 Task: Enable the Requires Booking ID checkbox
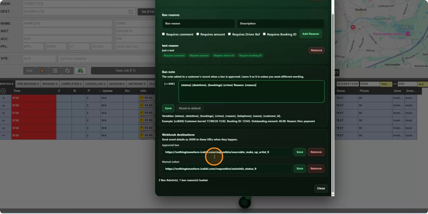264,34
